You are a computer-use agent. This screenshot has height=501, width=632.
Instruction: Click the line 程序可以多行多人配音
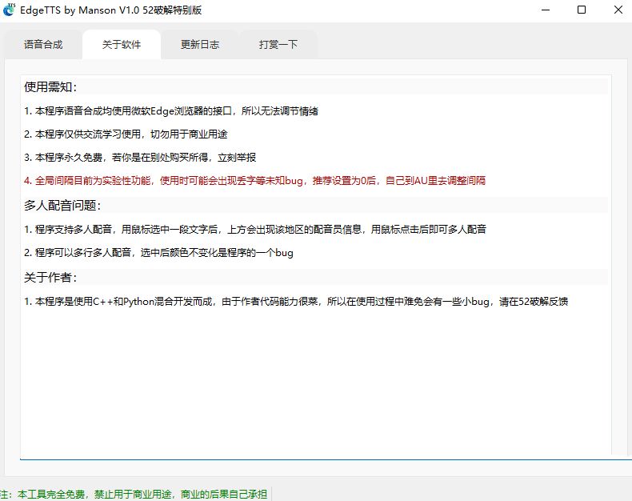[x=158, y=253]
